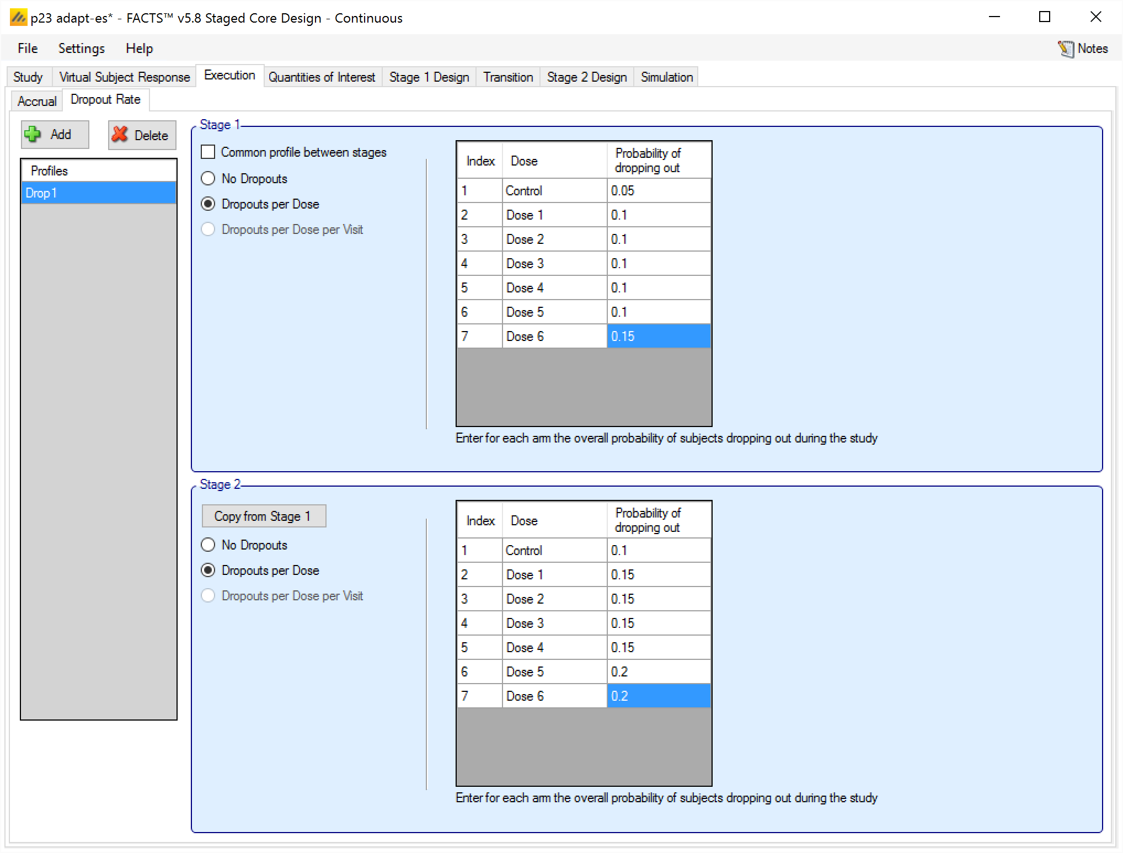Select Dropouts per Dose in Stage 2
This screenshot has width=1123, height=853.
[x=208, y=570]
